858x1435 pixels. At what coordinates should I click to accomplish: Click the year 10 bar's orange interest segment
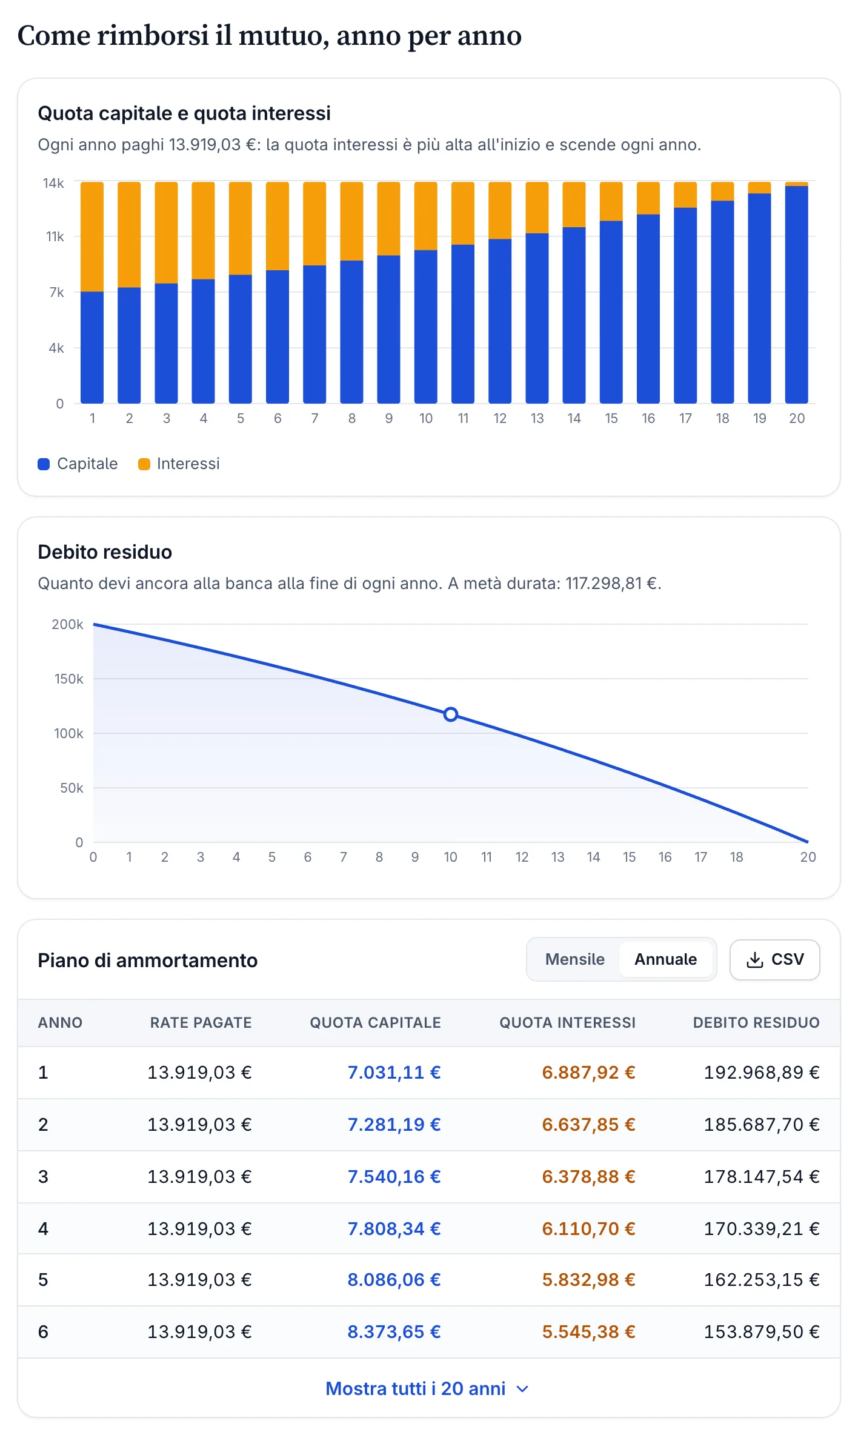(425, 216)
